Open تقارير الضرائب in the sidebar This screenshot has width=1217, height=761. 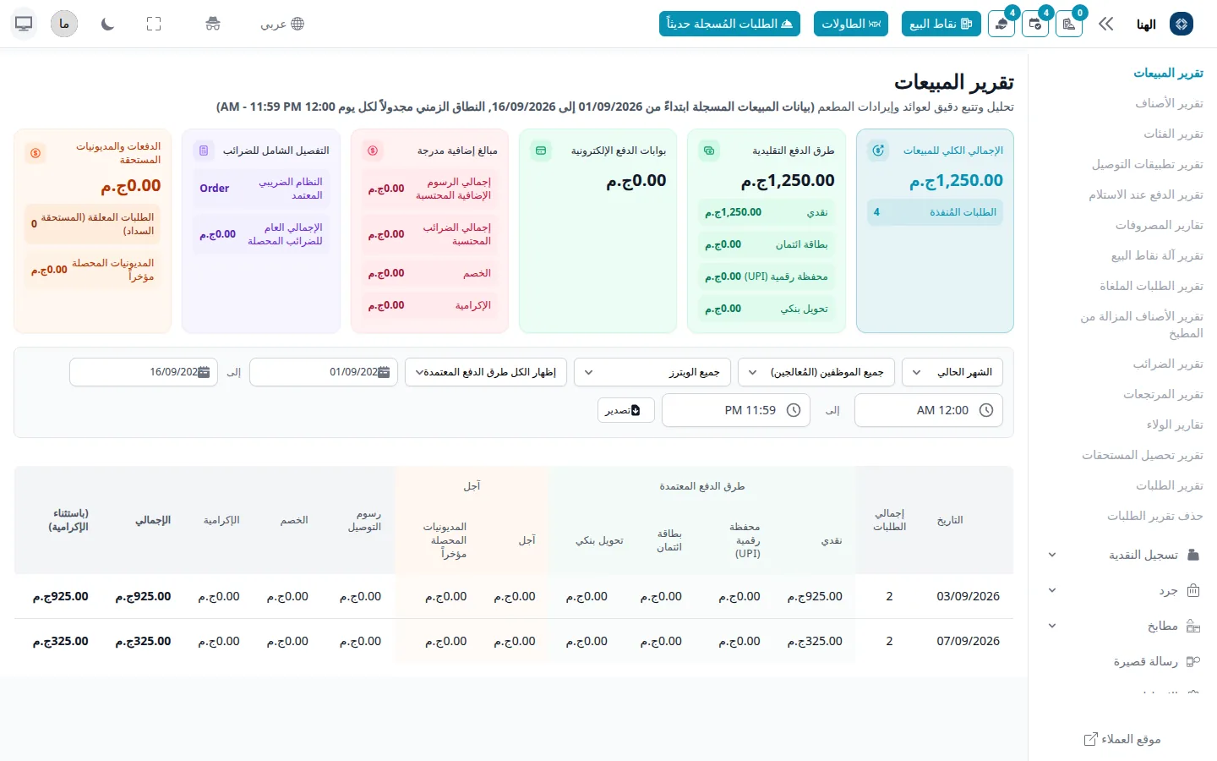pos(1168,364)
